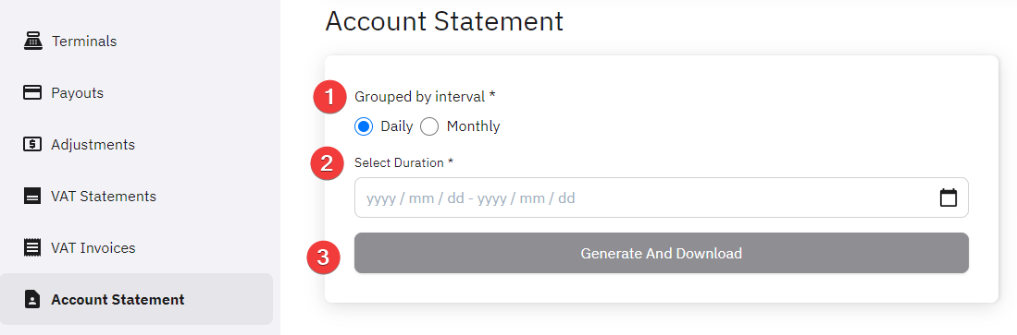Click the VAT Invoices receipt icon
1017x335 pixels.
coord(31,247)
